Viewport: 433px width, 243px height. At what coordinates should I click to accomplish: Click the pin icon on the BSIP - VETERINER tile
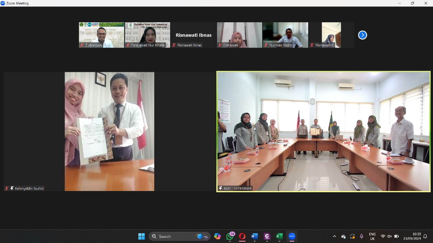tap(221, 188)
